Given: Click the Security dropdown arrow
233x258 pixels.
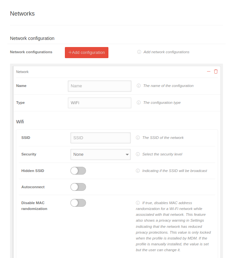Looking at the screenshot, I should tap(127, 155).
